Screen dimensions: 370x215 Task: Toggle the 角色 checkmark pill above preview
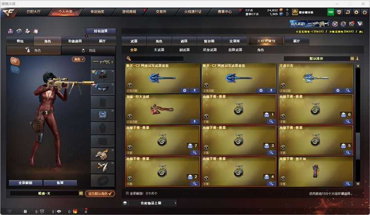pos(78,59)
